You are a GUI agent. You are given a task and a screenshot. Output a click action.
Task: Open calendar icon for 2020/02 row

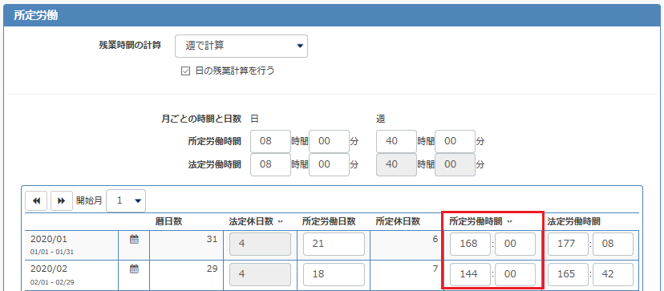click(x=134, y=269)
